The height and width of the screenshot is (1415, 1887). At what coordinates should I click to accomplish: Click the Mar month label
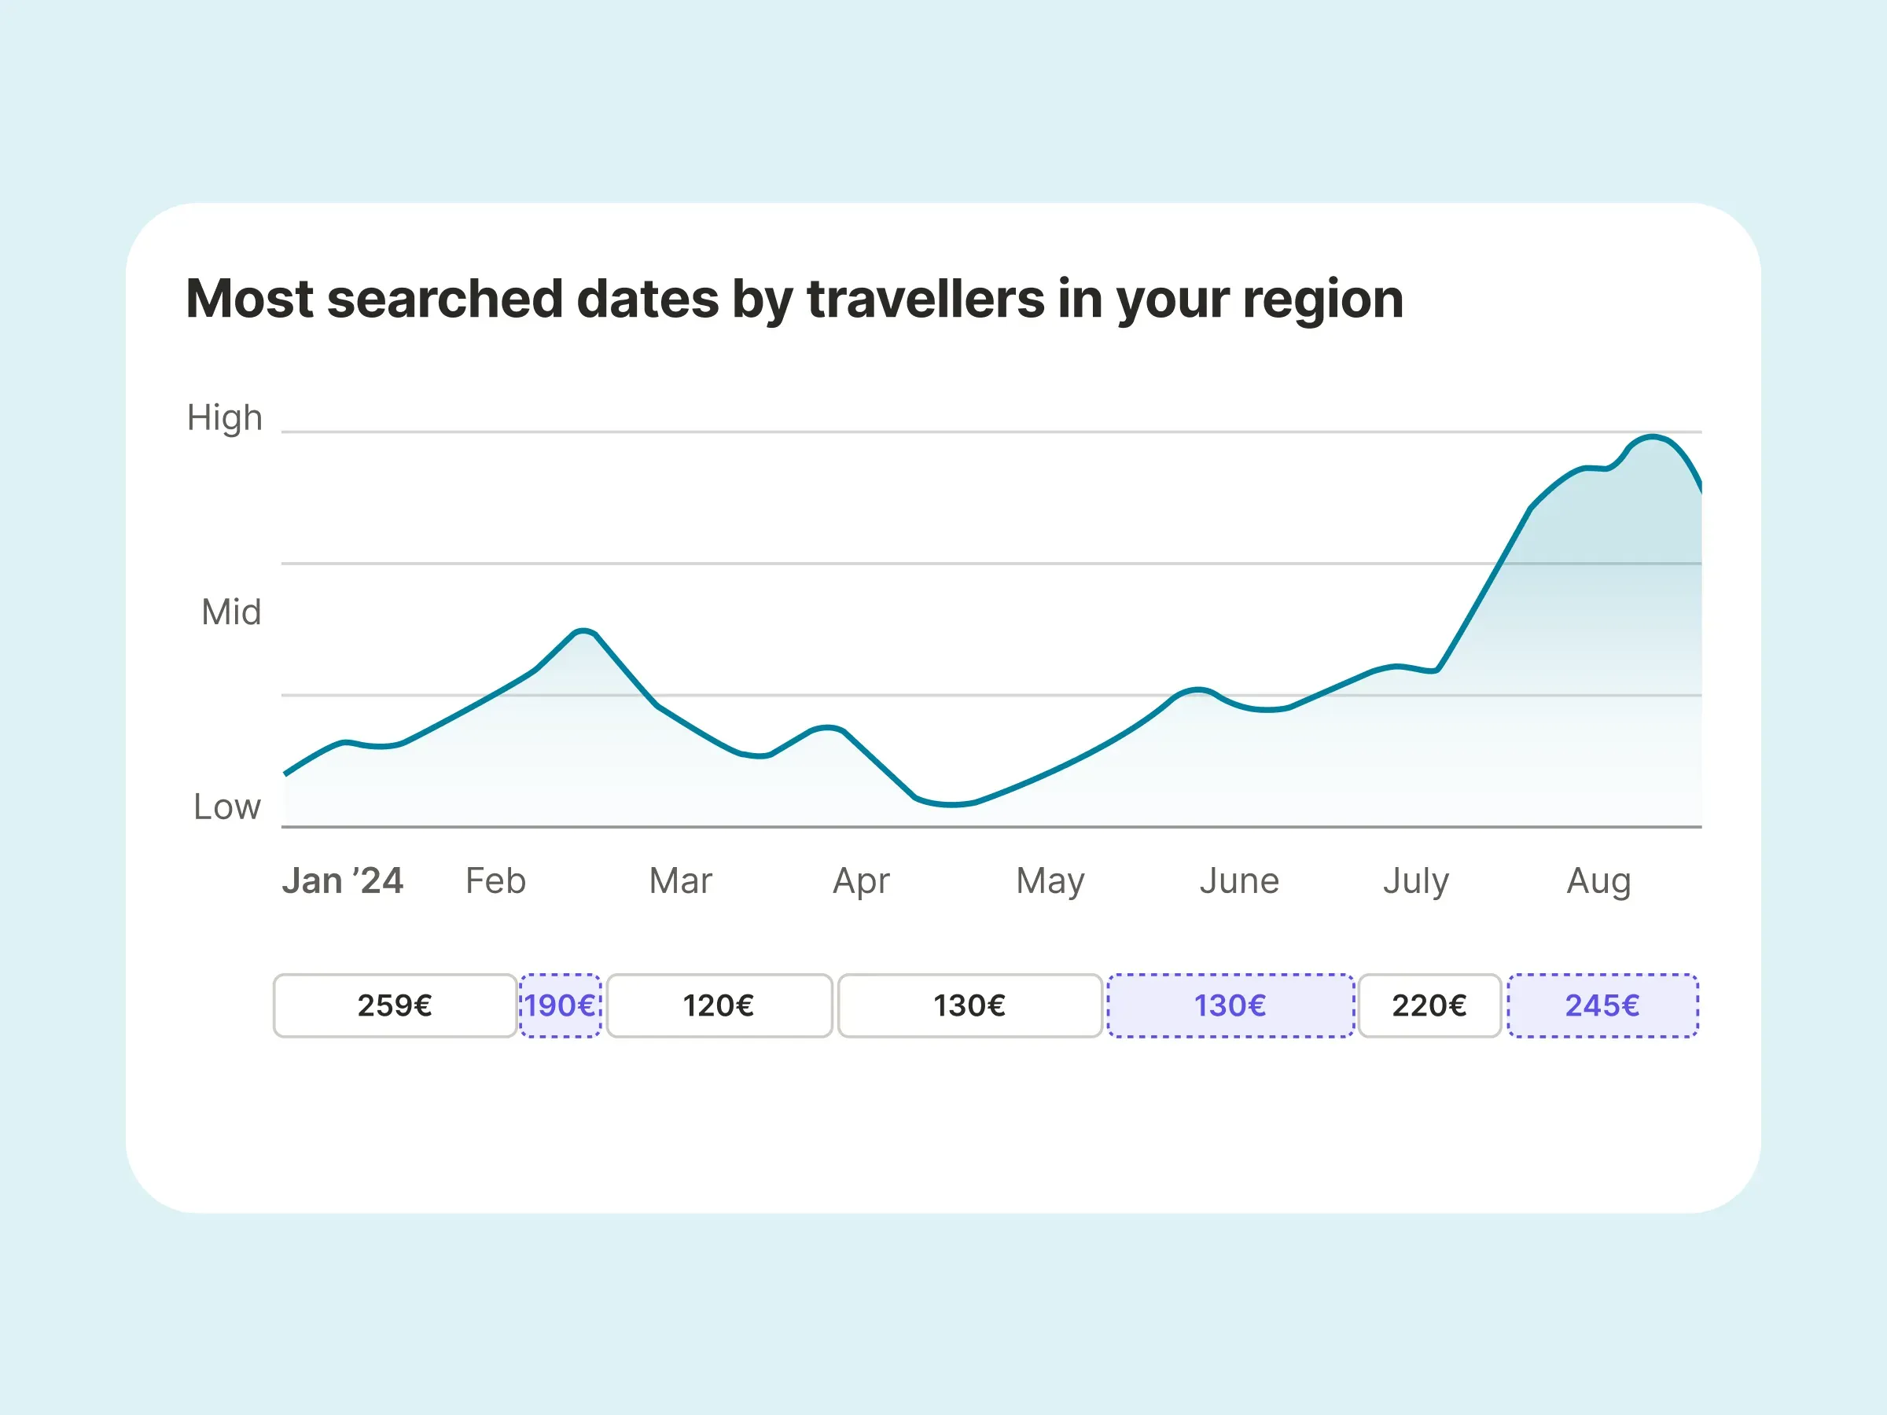pos(680,880)
